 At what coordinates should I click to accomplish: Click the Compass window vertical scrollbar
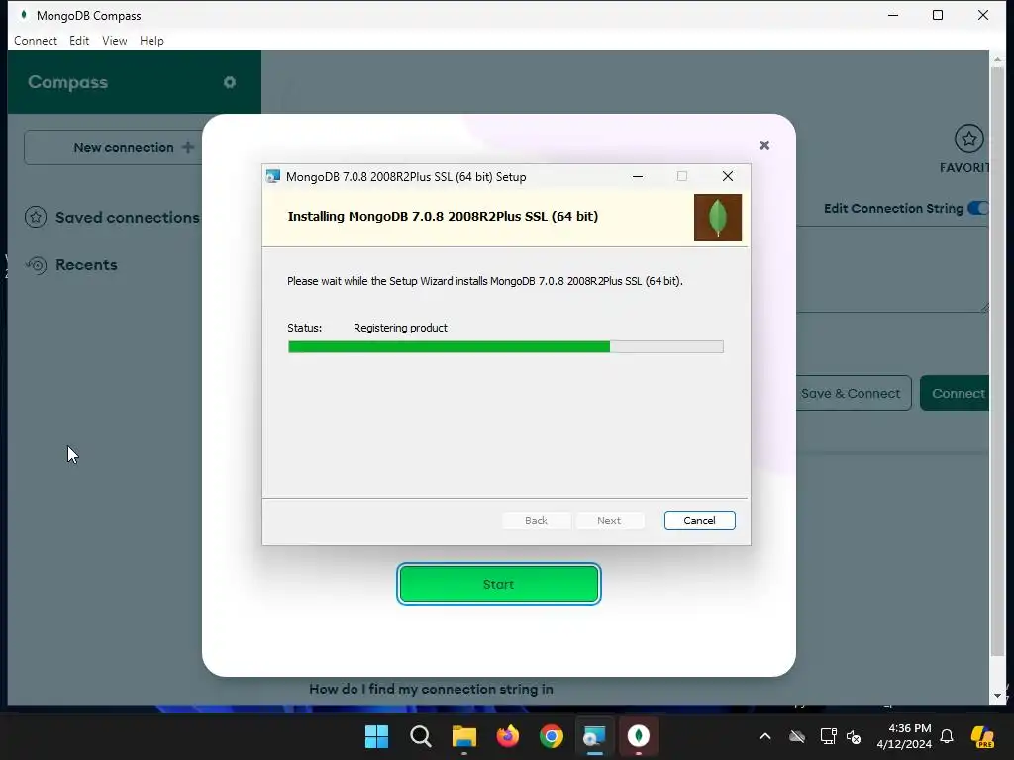(997, 362)
